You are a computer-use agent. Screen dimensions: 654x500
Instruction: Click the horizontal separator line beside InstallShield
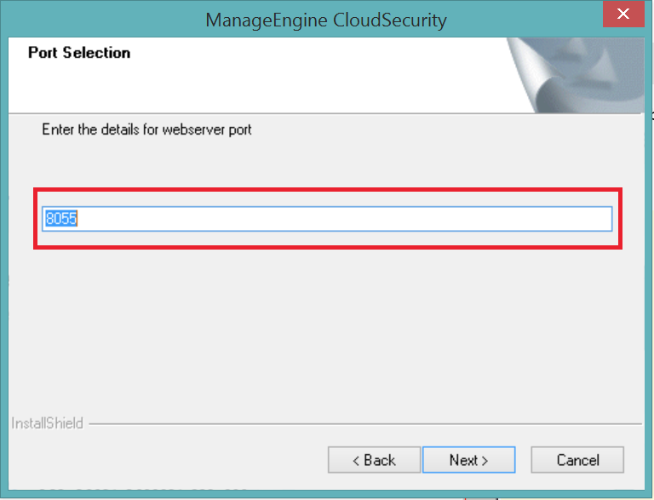365,424
